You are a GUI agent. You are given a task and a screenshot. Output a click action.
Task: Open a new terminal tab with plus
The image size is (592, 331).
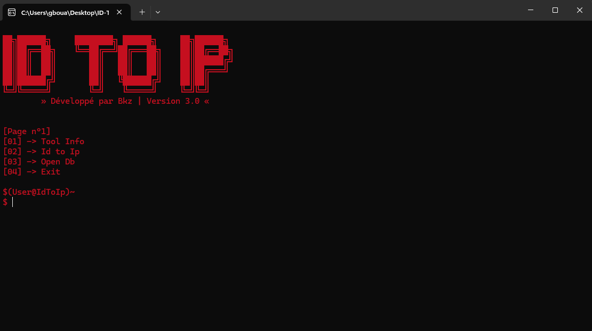[142, 12]
